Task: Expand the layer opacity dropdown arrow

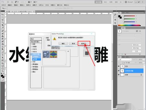Action: click(x=144, y=59)
